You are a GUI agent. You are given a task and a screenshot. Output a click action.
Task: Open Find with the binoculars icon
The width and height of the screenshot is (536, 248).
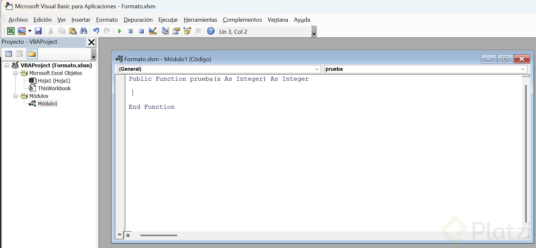click(84, 31)
